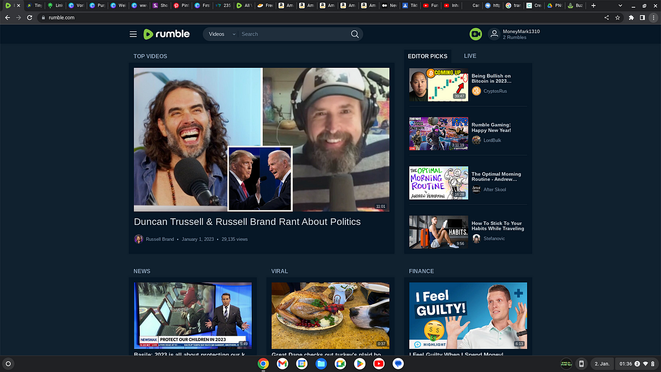661x372 pixels.
Task: Expand the Videos search type dropdown
Action: [x=221, y=34]
